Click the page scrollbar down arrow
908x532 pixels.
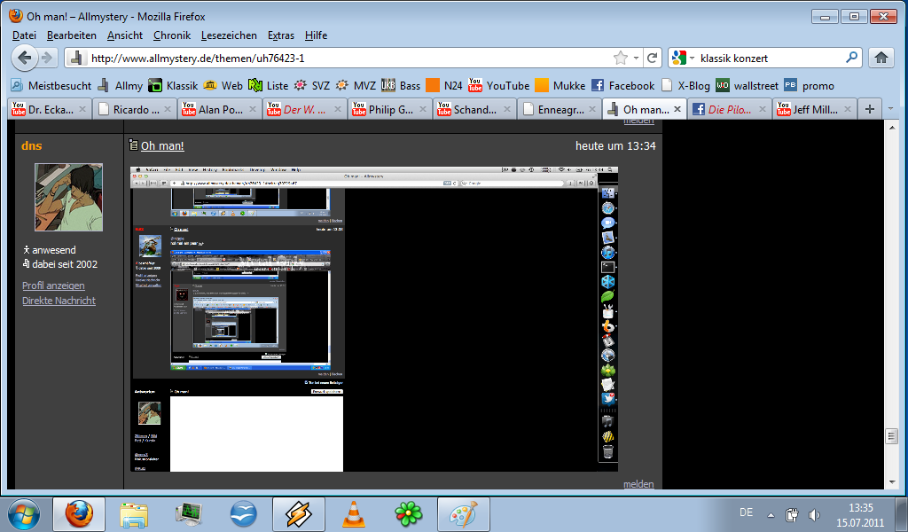(891, 481)
